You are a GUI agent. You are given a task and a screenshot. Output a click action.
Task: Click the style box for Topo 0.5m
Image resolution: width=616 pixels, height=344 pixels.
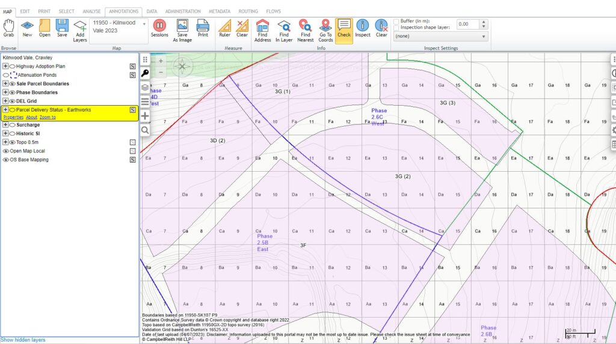tap(133, 142)
